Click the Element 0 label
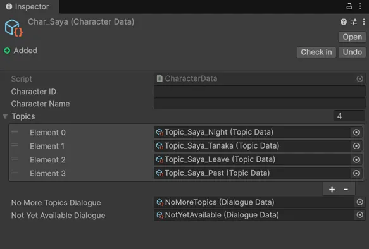 tap(47, 133)
